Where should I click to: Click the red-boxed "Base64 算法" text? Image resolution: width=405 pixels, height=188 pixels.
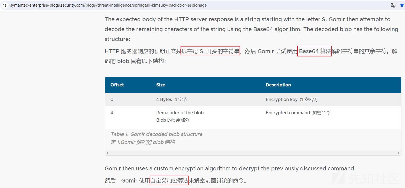314,51
